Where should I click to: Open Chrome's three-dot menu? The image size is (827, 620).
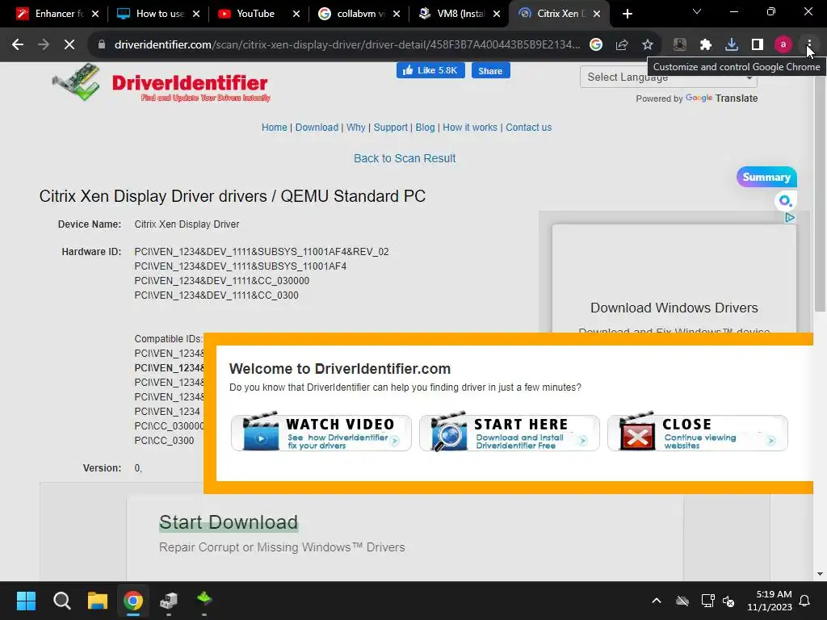pyautogui.click(x=809, y=45)
